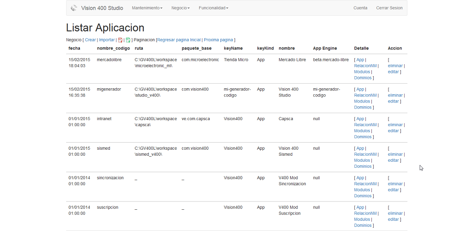
Task: Open Modulos for the sismed row
Action: pos(362,160)
